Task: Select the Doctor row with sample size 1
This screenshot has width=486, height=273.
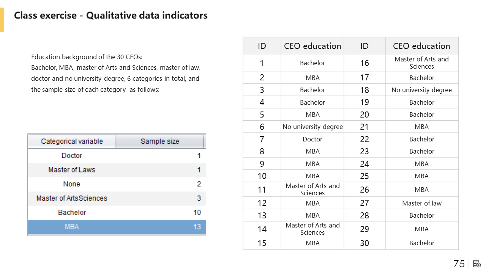Action: point(117,155)
